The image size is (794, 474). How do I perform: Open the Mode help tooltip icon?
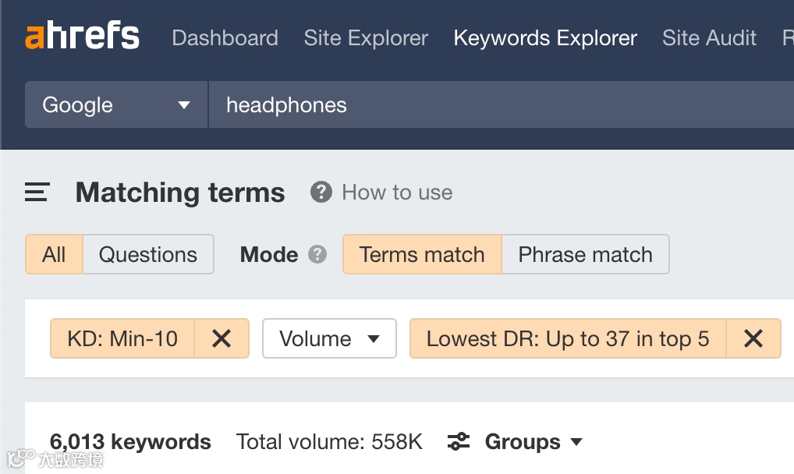pyautogui.click(x=319, y=254)
